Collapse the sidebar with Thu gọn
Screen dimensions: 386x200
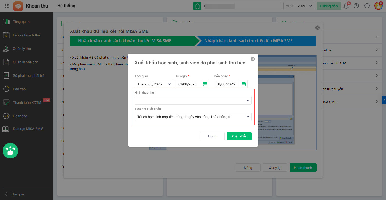15,194
